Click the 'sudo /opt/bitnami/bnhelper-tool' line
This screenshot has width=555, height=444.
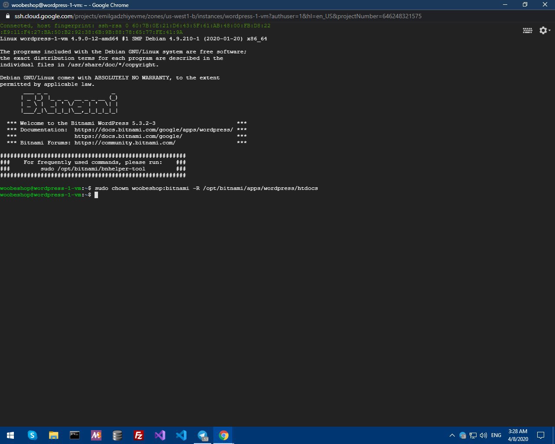(93, 169)
